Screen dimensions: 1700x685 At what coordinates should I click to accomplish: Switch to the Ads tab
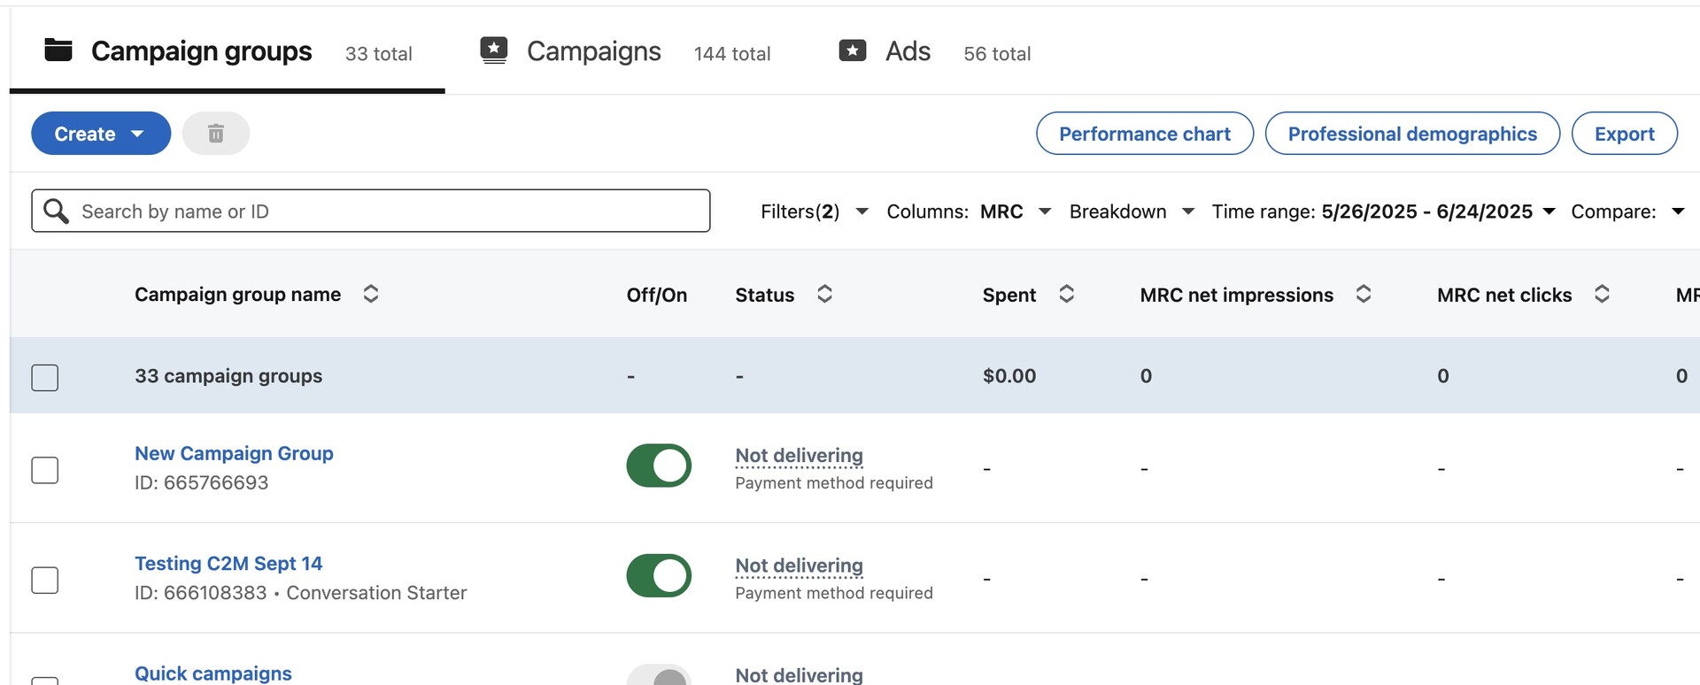click(x=934, y=51)
